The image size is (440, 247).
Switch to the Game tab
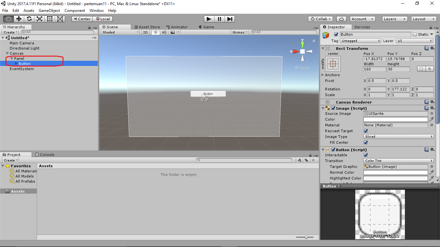coord(206,27)
